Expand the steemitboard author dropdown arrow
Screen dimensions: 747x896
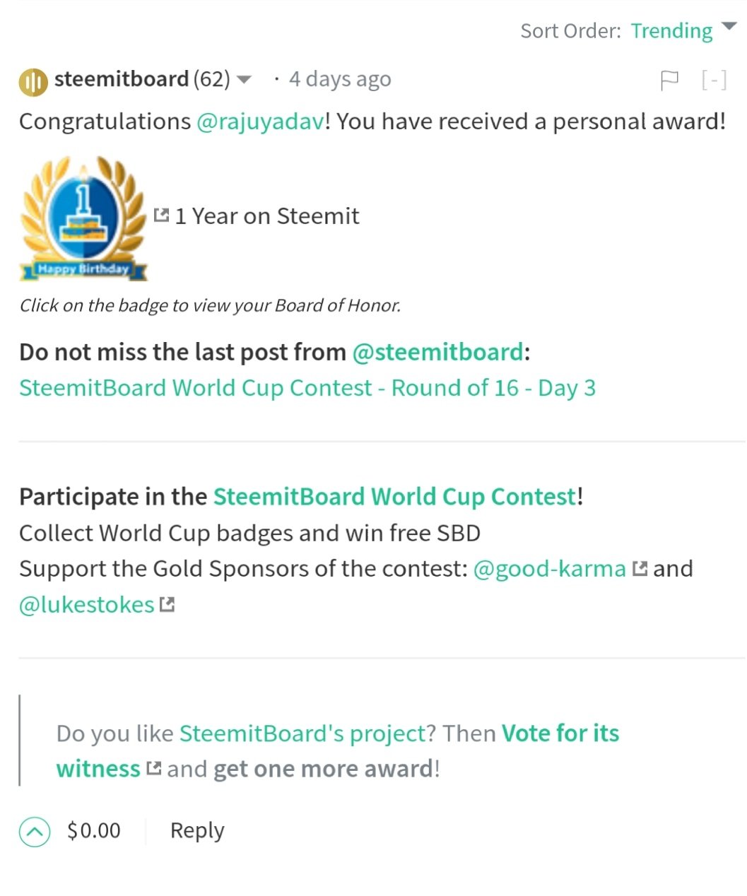243,79
